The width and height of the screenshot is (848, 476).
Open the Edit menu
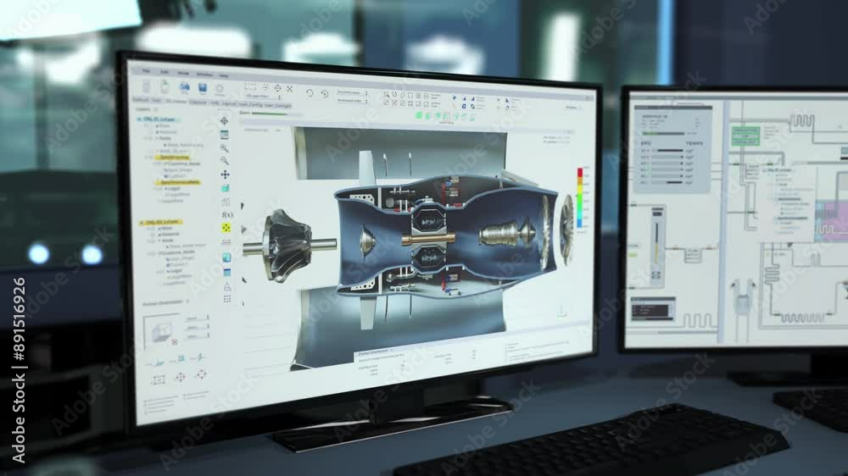[x=165, y=72]
